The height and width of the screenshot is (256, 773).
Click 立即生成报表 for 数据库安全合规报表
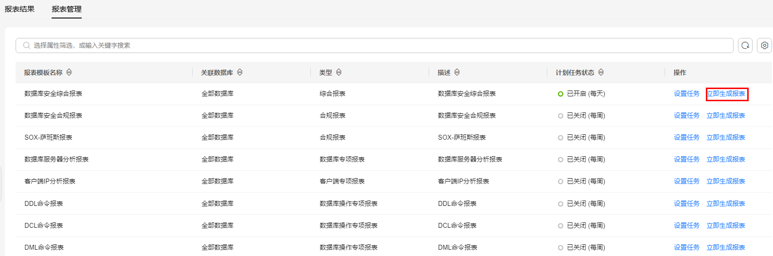[726, 115]
